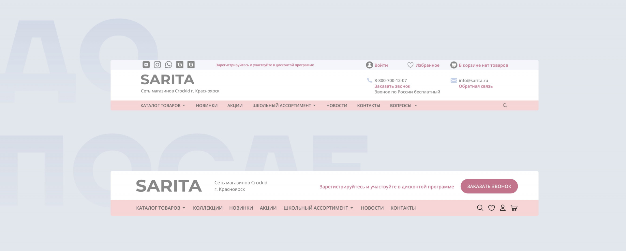Open the Избранное text link
The width and height of the screenshot is (626, 251).
(x=427, y=65)
